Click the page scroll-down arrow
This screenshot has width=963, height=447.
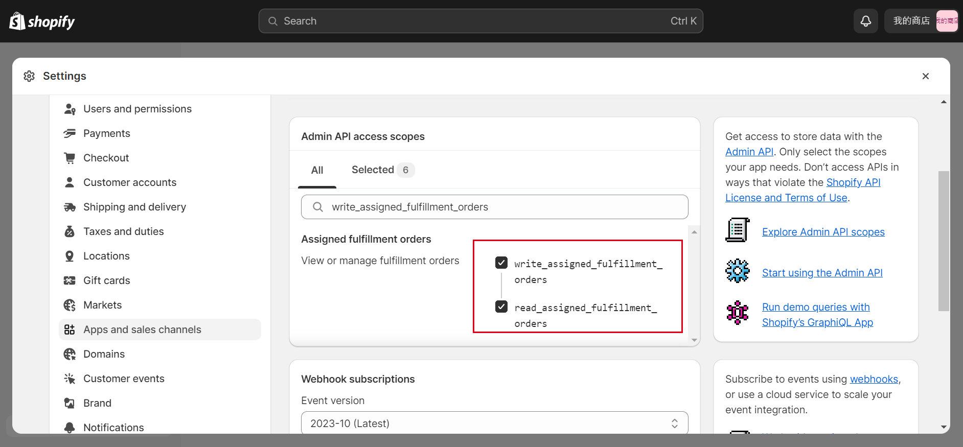pos(944,427)
